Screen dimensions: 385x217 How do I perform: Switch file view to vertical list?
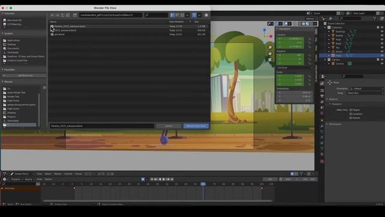point(173,15)
